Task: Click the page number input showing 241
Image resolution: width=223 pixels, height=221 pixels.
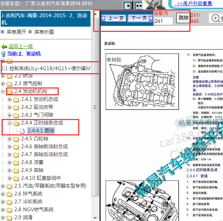Action: [164, 21]
